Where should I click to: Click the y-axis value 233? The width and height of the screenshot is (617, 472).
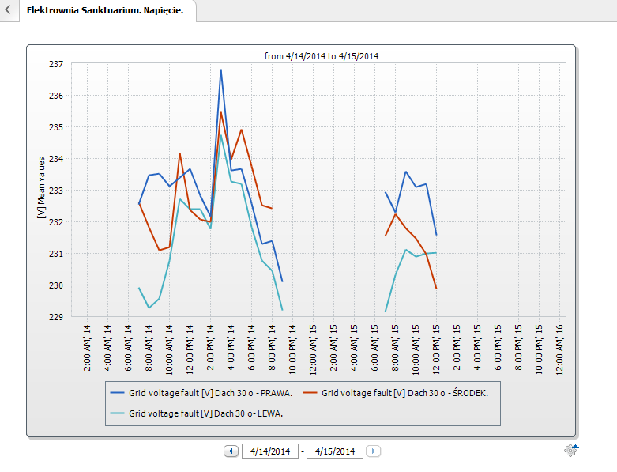tap(56, 191)
